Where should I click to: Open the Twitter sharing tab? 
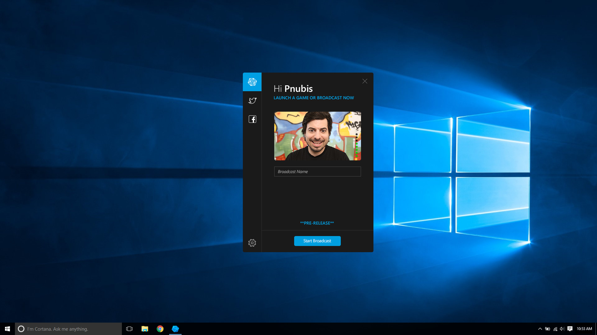pyautogui.click(x=252, y=100)
